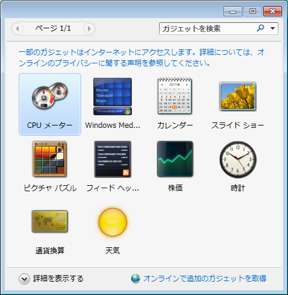Click globe icon beside online gadgets link

coord(136,279)
